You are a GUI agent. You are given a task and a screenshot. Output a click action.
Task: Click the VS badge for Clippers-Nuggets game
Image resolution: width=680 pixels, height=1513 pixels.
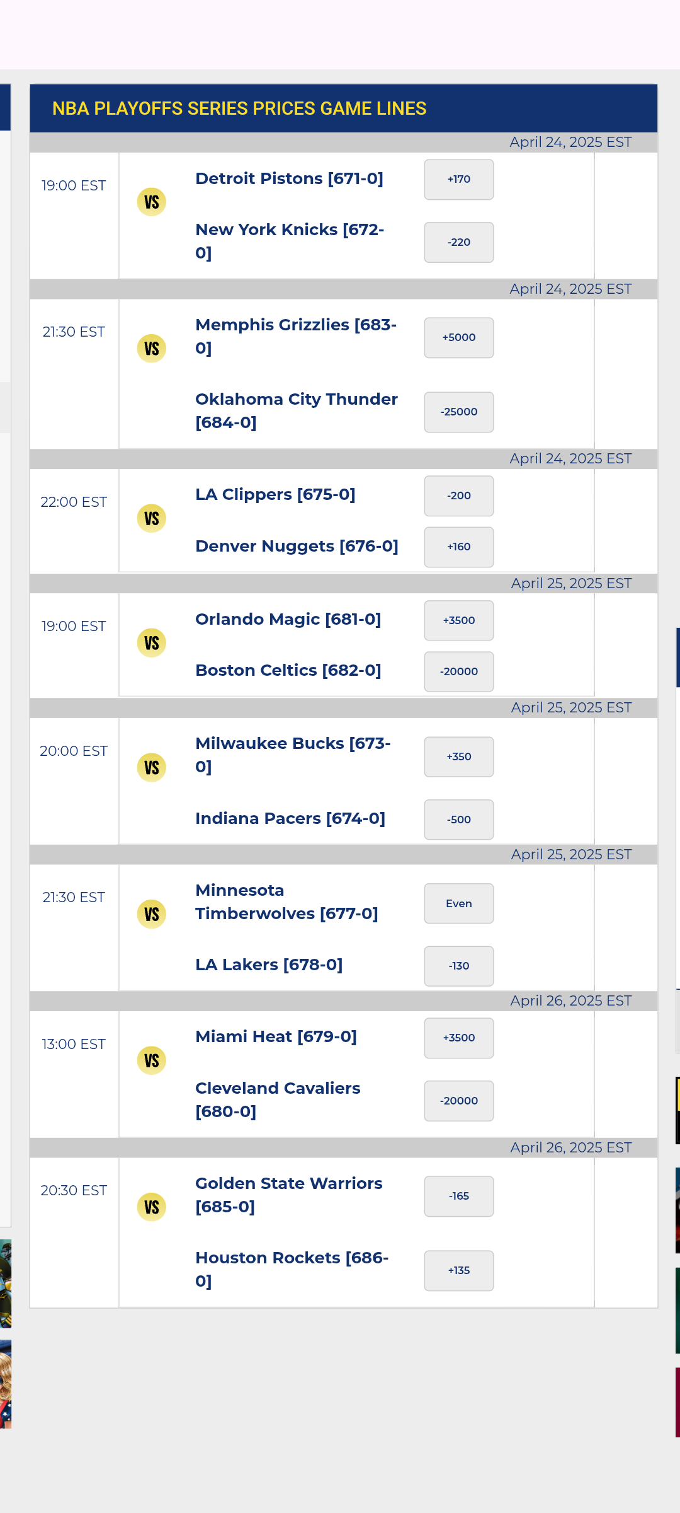point(152,519)
